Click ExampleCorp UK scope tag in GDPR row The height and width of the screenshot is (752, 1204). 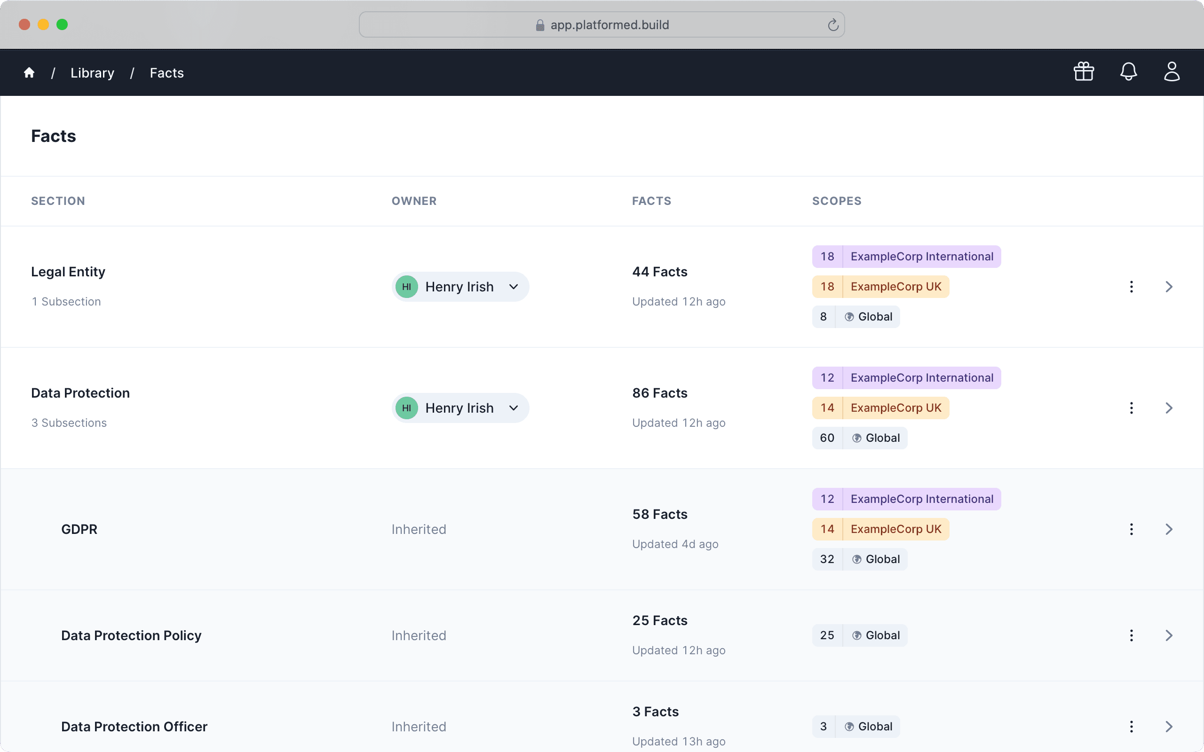coord(880,529)
